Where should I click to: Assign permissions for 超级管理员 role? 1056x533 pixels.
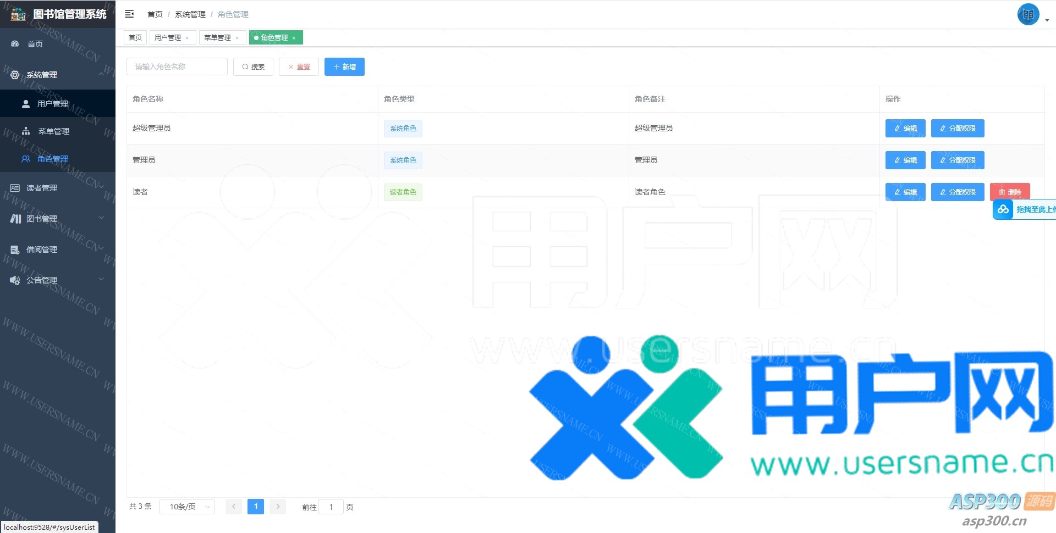tap(958, 128)
